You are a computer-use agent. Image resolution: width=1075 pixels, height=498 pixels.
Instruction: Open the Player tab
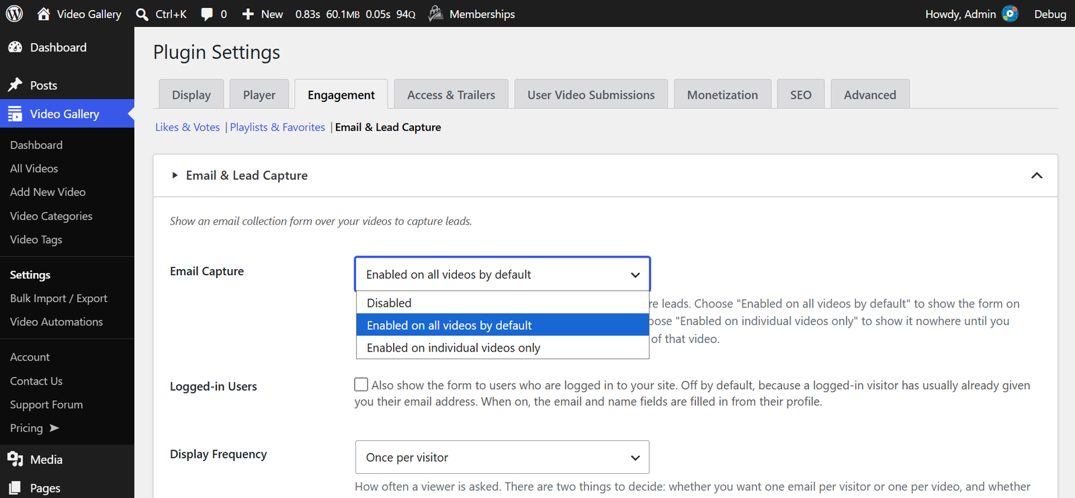point(259,95)
